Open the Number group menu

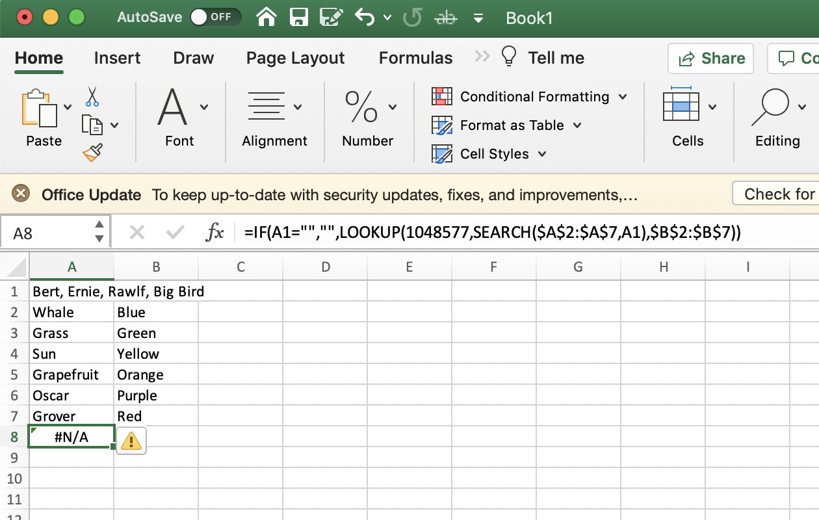click(x=369, y=118)
